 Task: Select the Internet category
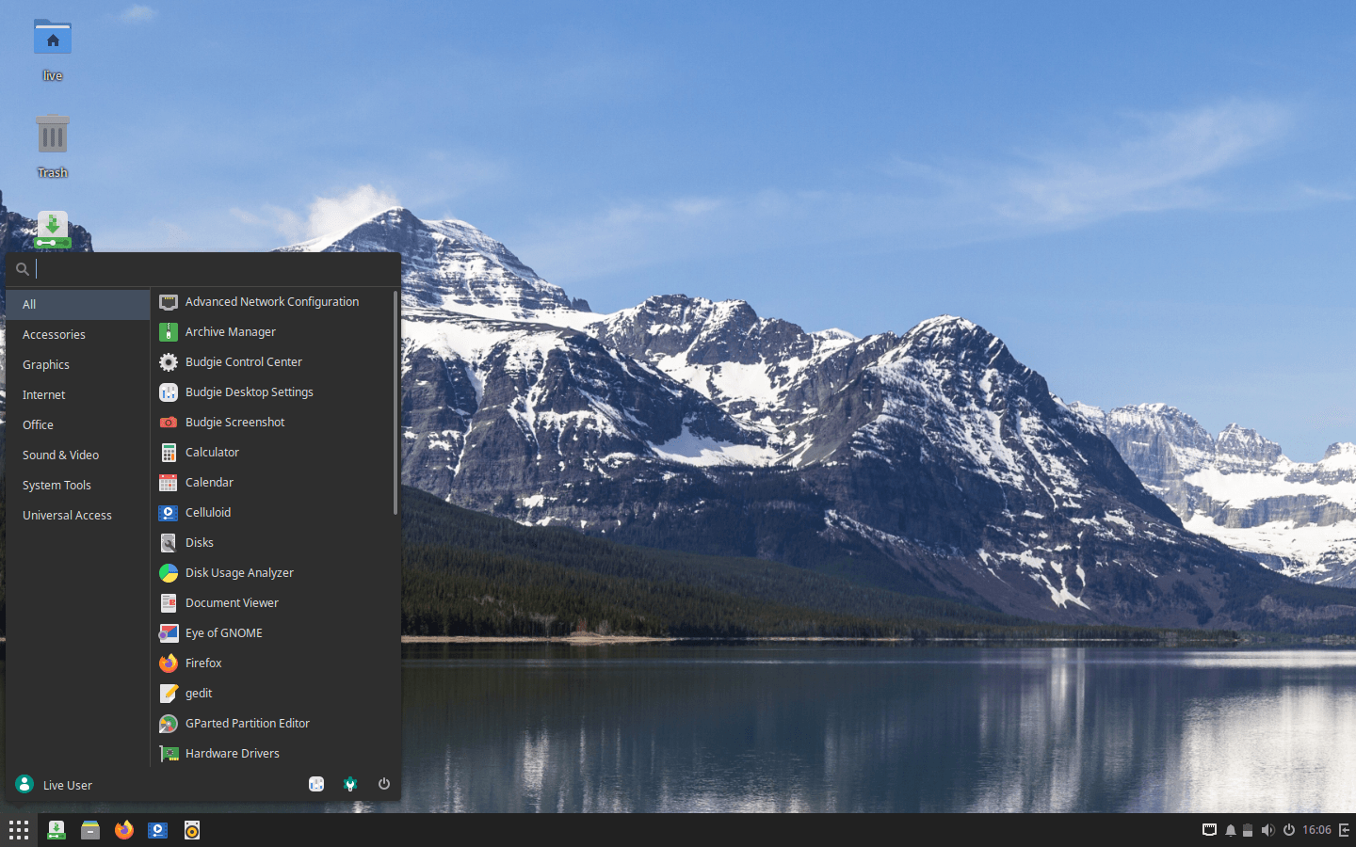(x=78, y=394)
